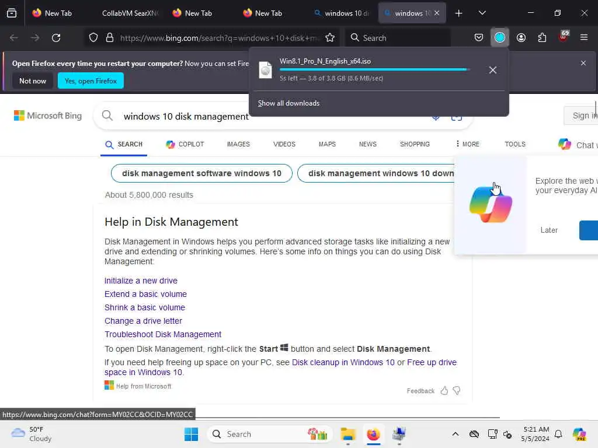Screen dimensions: 598x448
Task: Select the SEARCH tab on Bing
Action: click(x=124, y=145)
